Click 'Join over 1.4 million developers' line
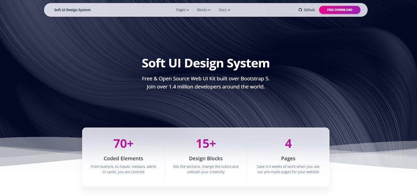The width and height of the screenshot is (417, 196). (x=206, y=87)
